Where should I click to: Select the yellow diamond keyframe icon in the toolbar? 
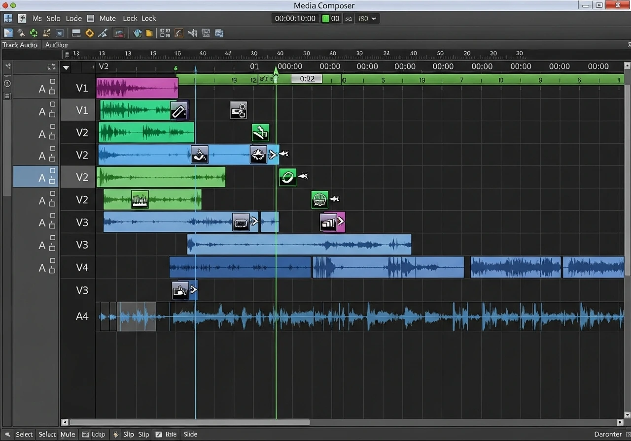[x=90, y=33]
